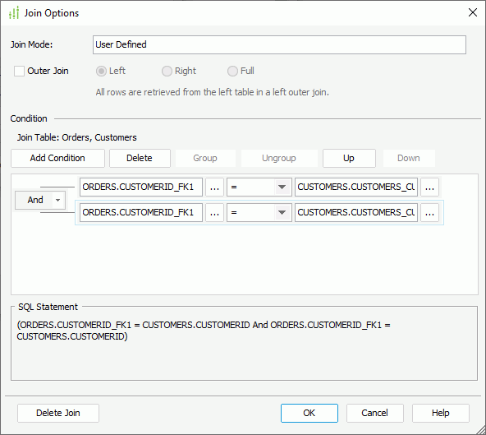Click the Join Table: Orders, Customers label

[76, 137]
